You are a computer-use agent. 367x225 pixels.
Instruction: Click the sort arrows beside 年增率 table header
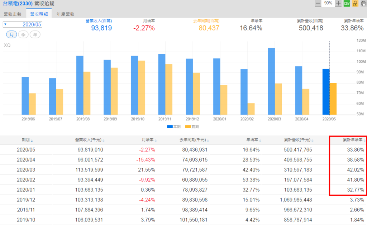[260, 140]
